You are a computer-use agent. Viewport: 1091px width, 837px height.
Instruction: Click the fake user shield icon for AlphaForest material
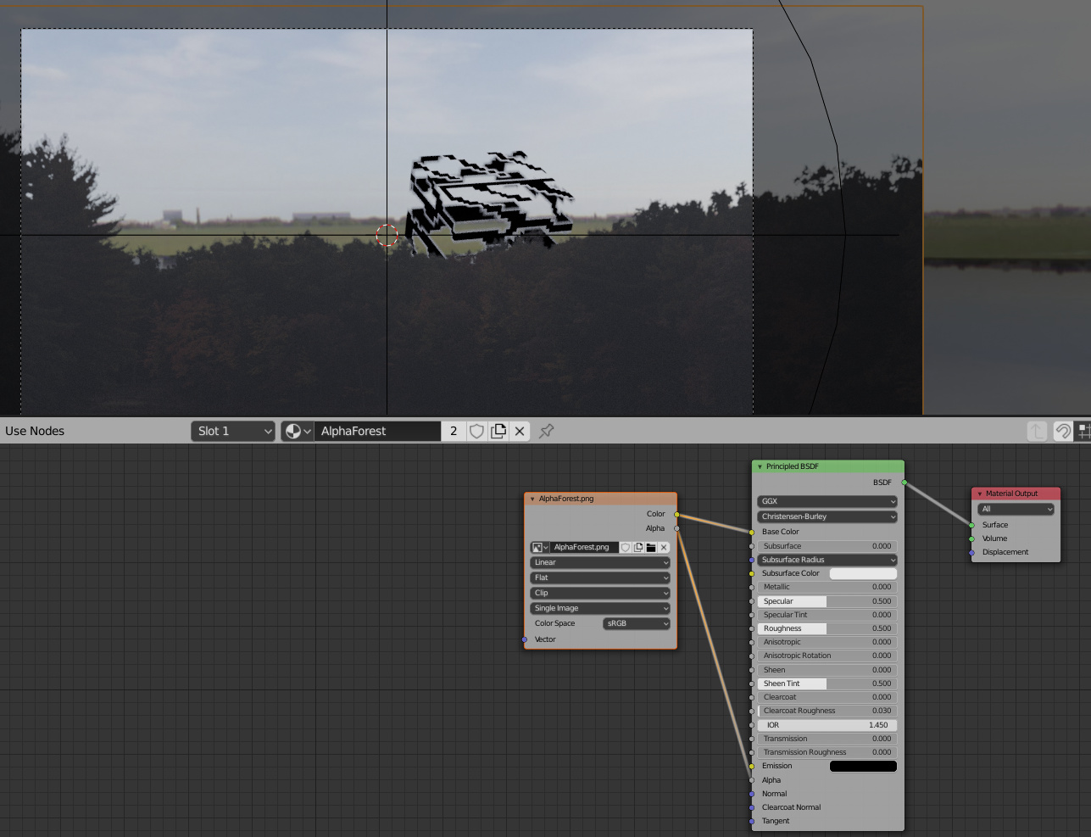coord(476,431)
